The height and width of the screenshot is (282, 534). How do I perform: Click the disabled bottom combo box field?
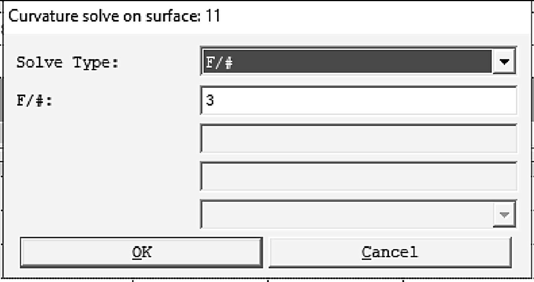coord(347,215)
